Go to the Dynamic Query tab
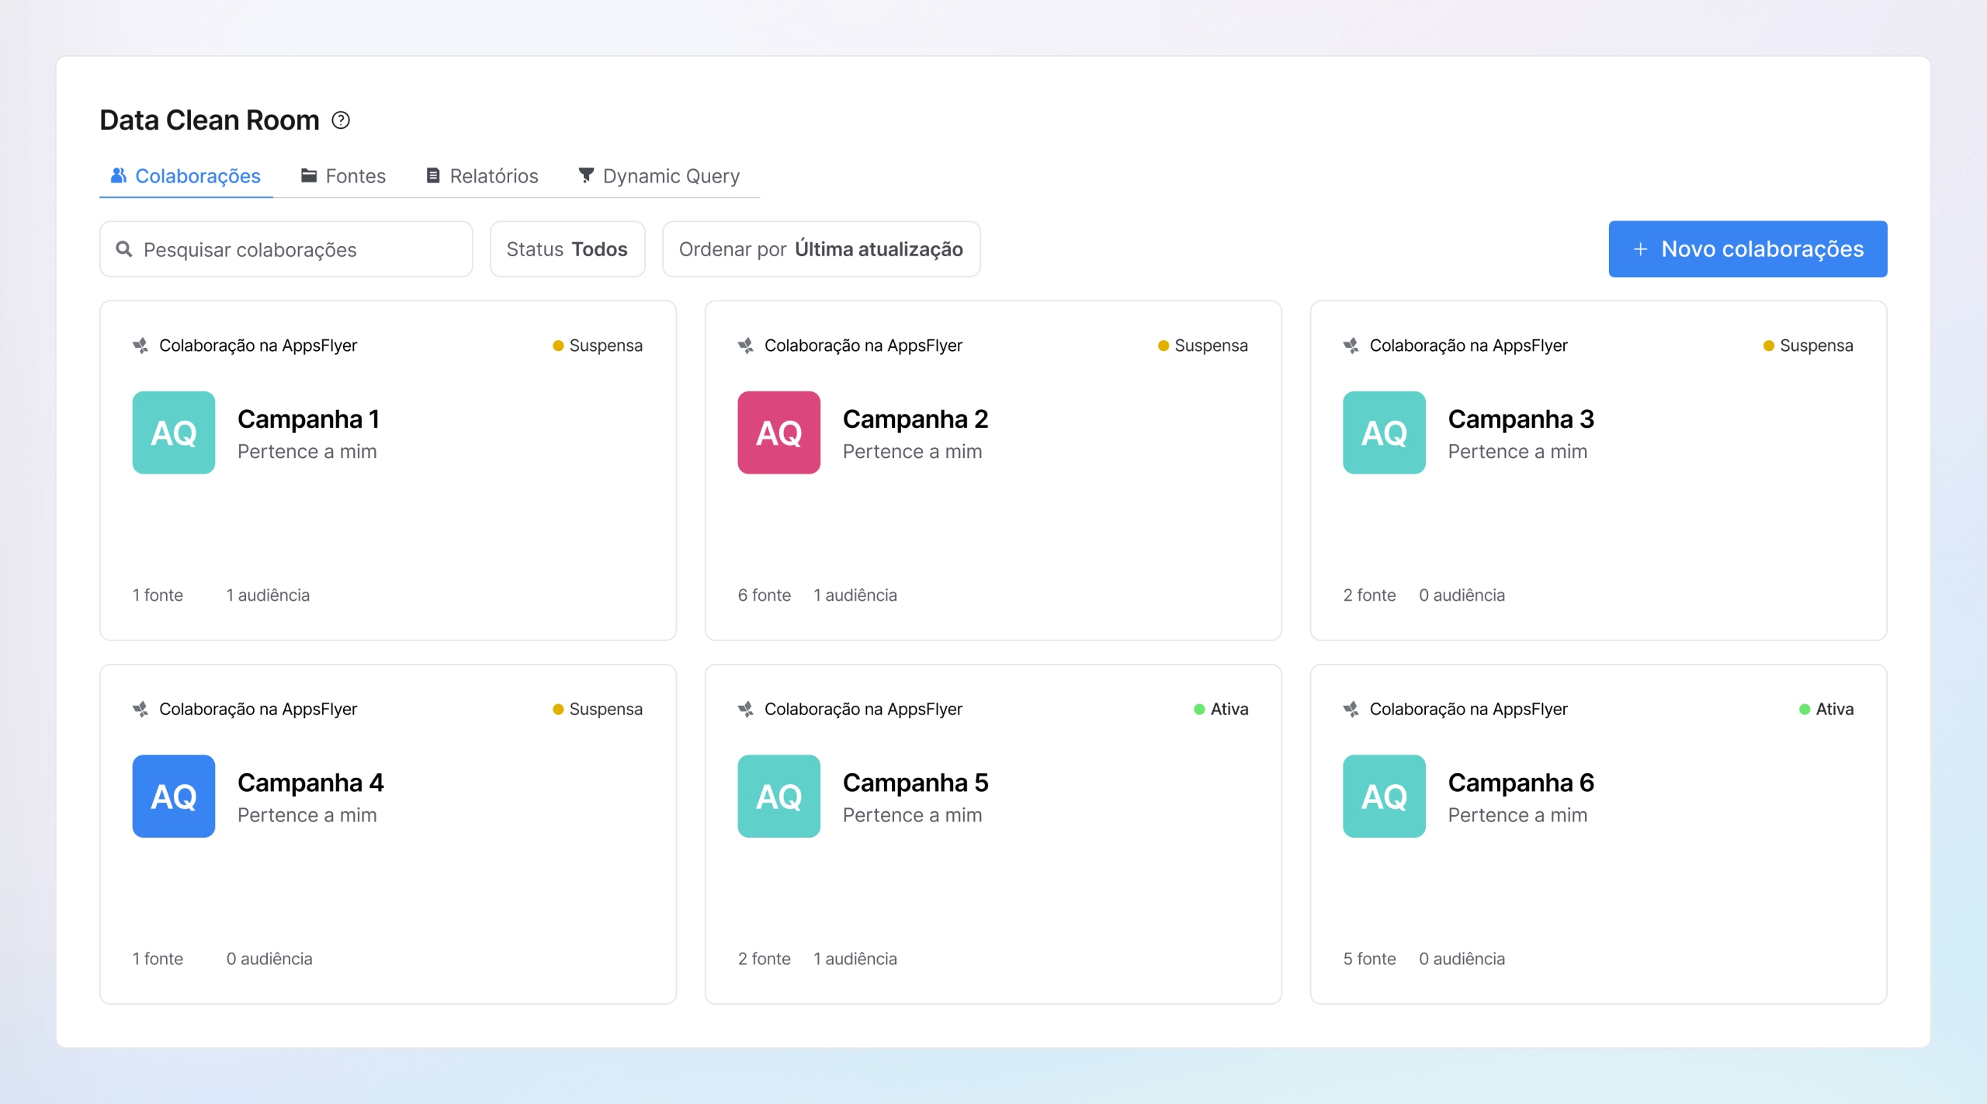1987x1104 pixels. click(x=659, y=176)
